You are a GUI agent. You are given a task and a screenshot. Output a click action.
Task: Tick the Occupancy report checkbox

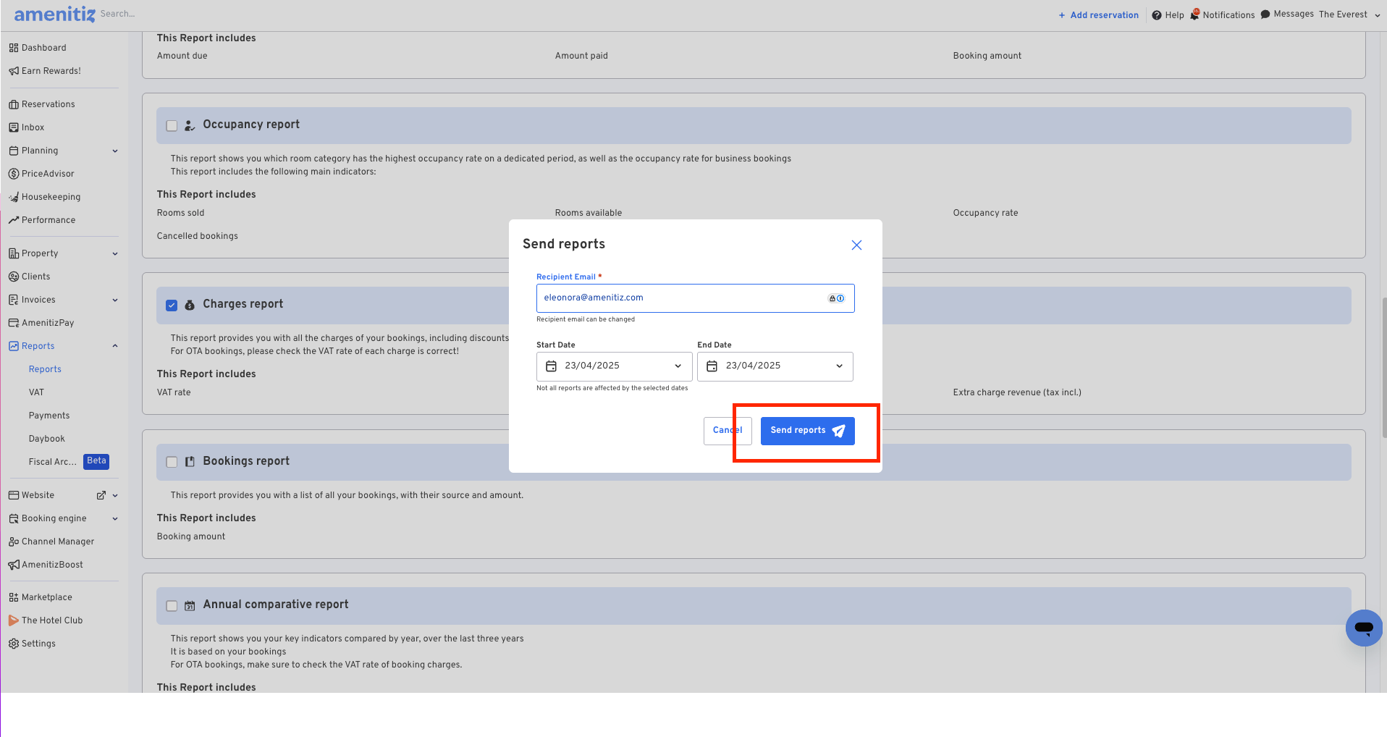click(172, 126)
